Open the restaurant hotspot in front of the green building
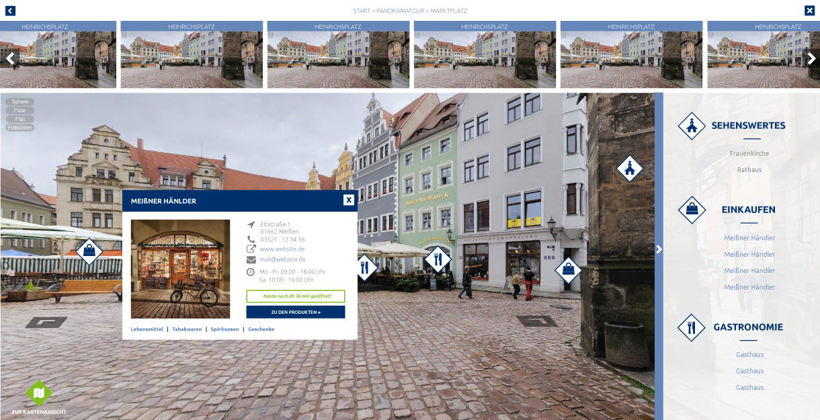 (438, 259)
